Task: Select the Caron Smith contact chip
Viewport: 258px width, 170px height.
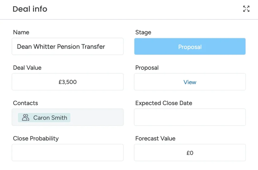Action: coord(44,117)
